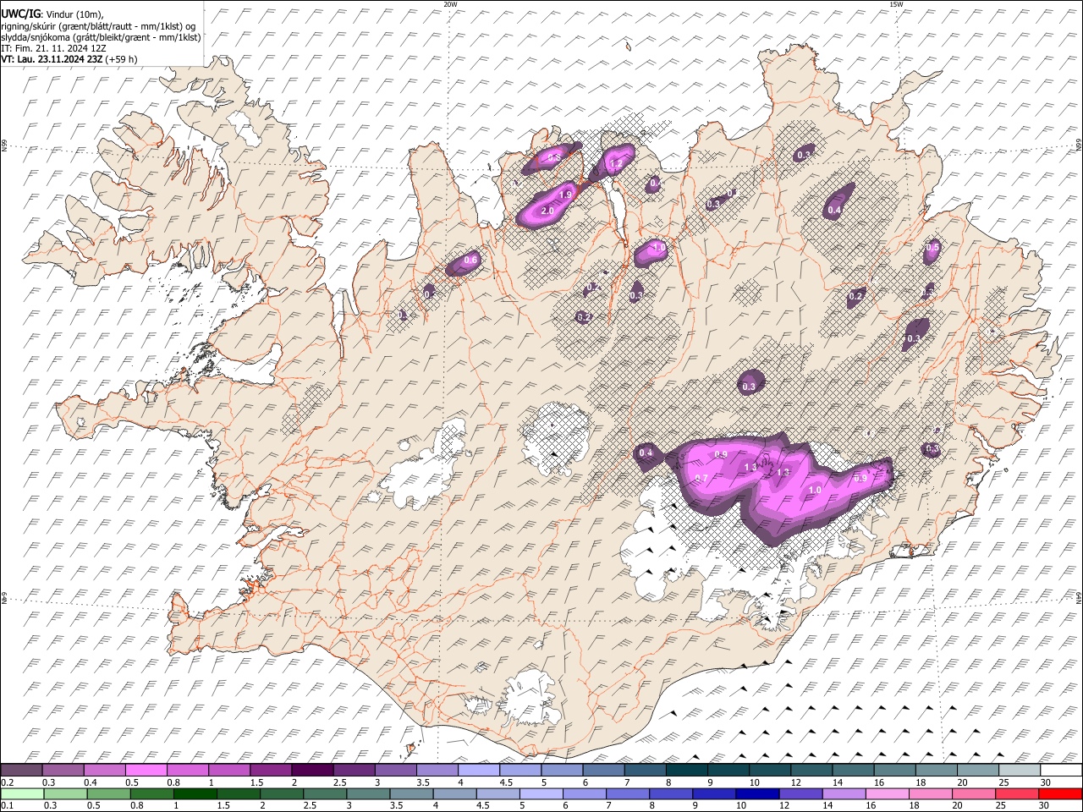
Task: Click bottom-row legend swatch between 3 and 3.5
Action: 369,793
